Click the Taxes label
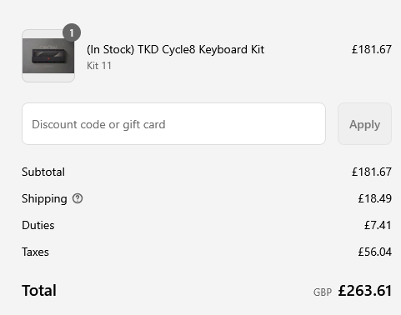 tap(35, 252)
